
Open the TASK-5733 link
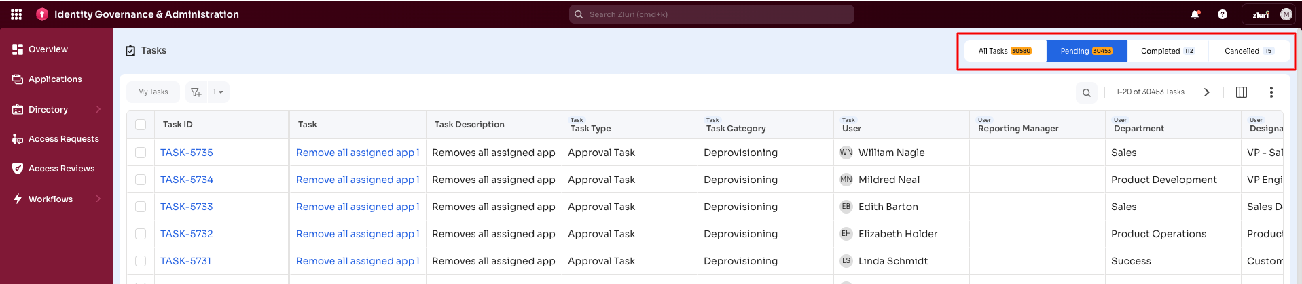(x=187, y=207)
